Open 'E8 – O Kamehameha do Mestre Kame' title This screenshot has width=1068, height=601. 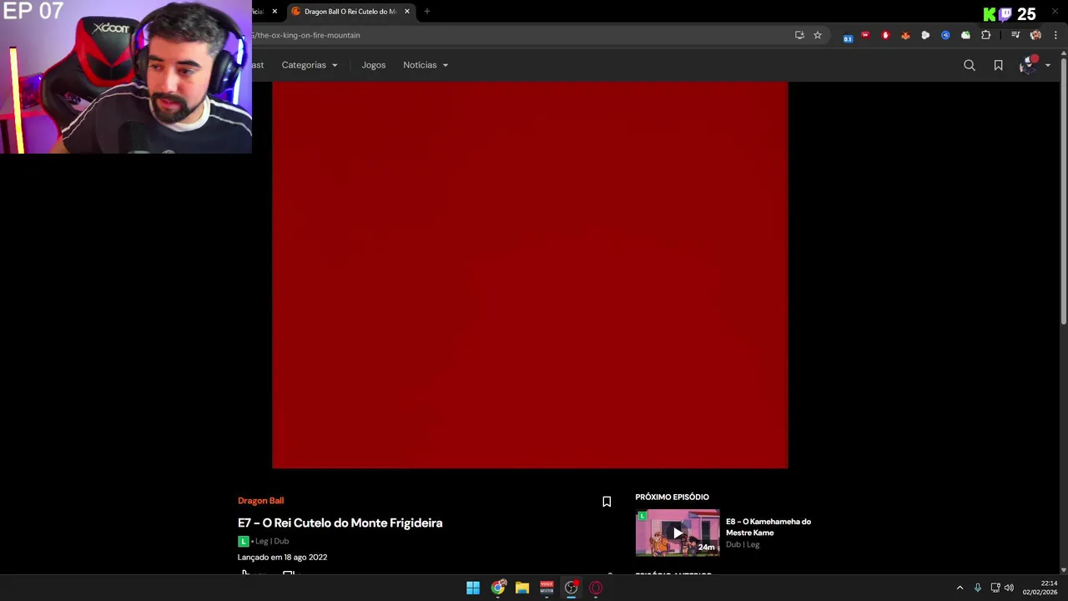pos(768,527)
